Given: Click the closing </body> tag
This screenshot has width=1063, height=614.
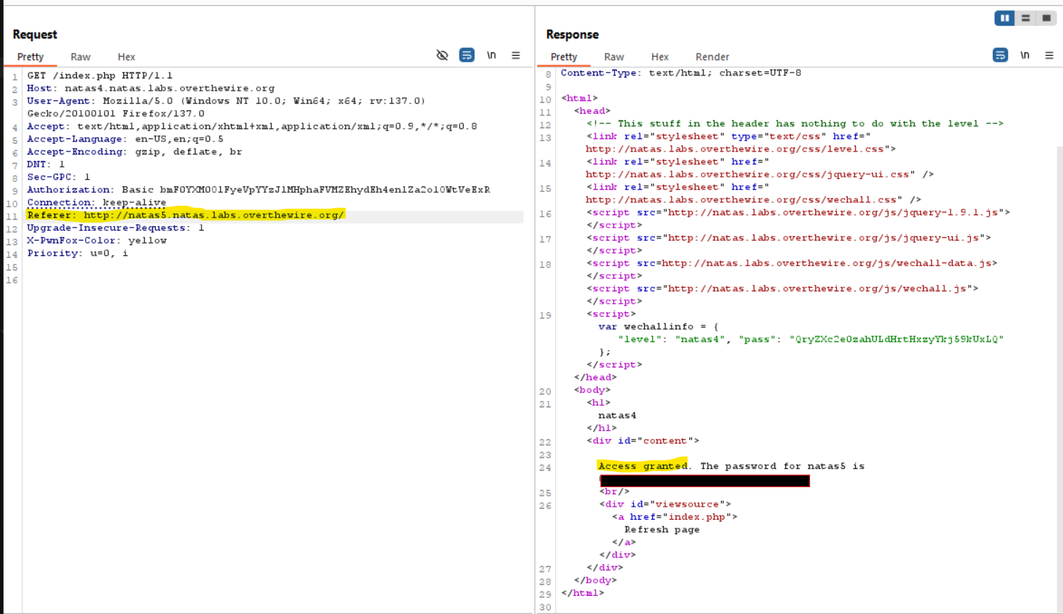Looking at the screenshot, I should tap(596, 580).
